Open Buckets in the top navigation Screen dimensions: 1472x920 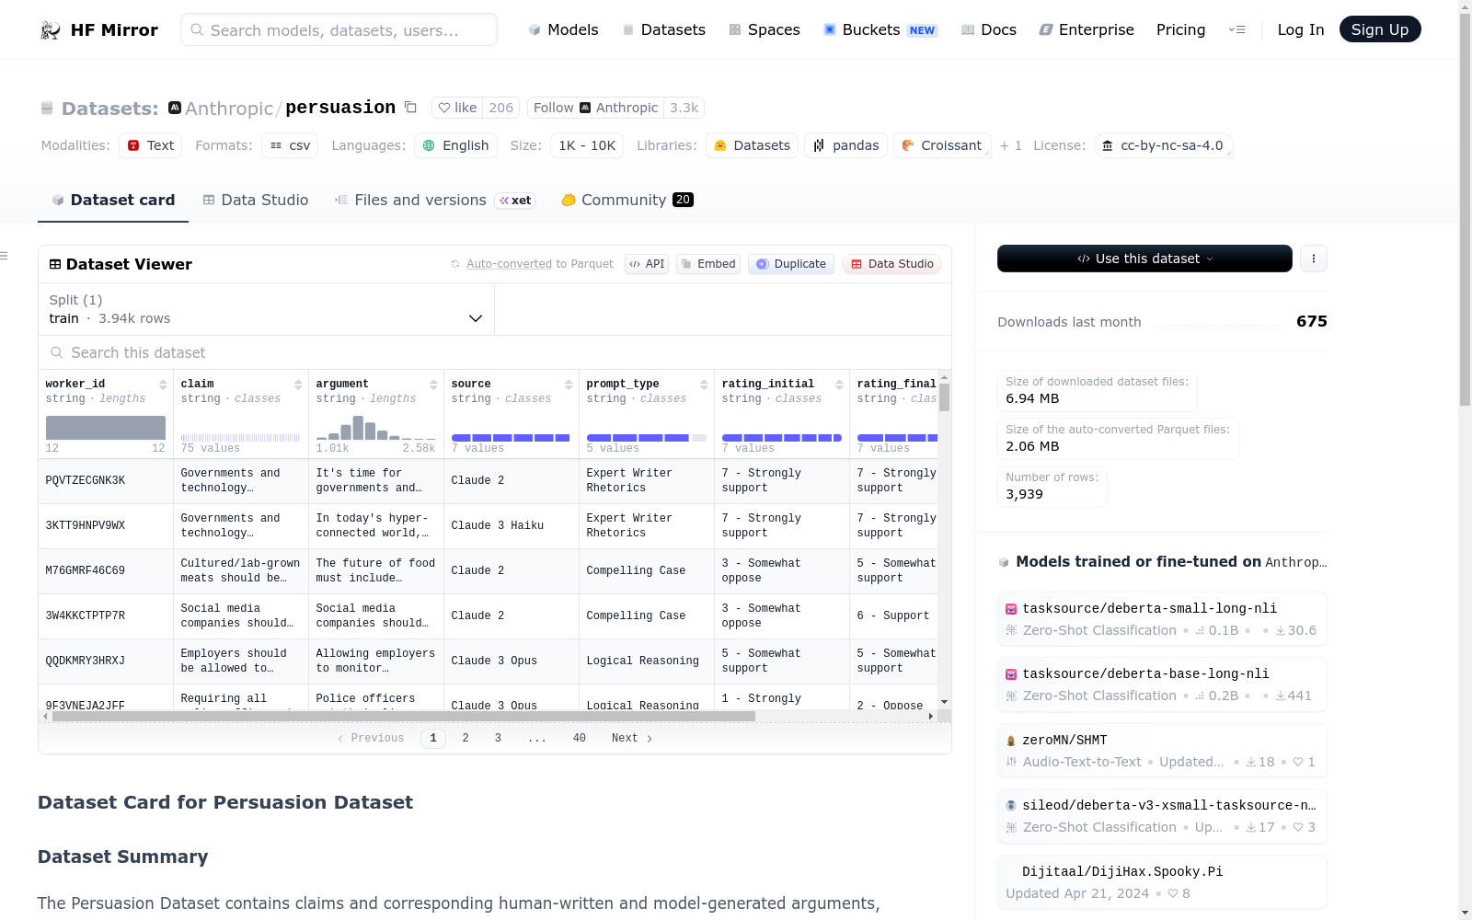[880, 29]
